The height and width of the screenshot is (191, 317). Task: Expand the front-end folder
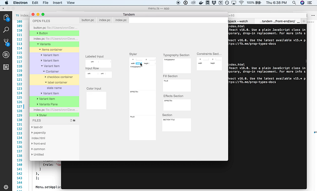(x=32, y=143)
